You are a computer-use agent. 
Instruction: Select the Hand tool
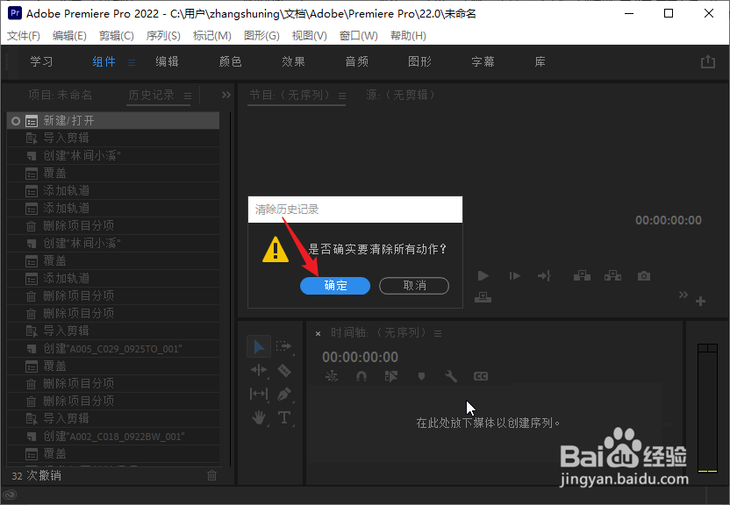(x=259, y=417)
